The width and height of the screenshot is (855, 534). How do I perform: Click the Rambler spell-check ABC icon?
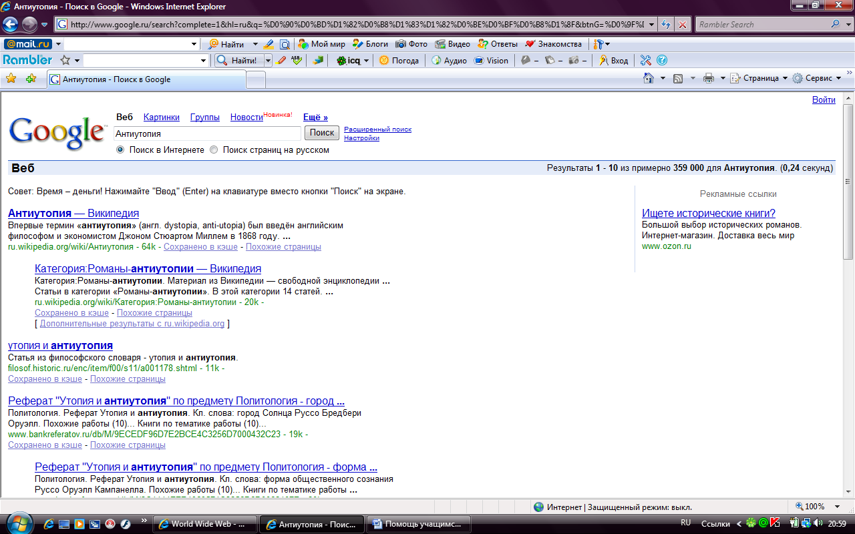point(297,60)
